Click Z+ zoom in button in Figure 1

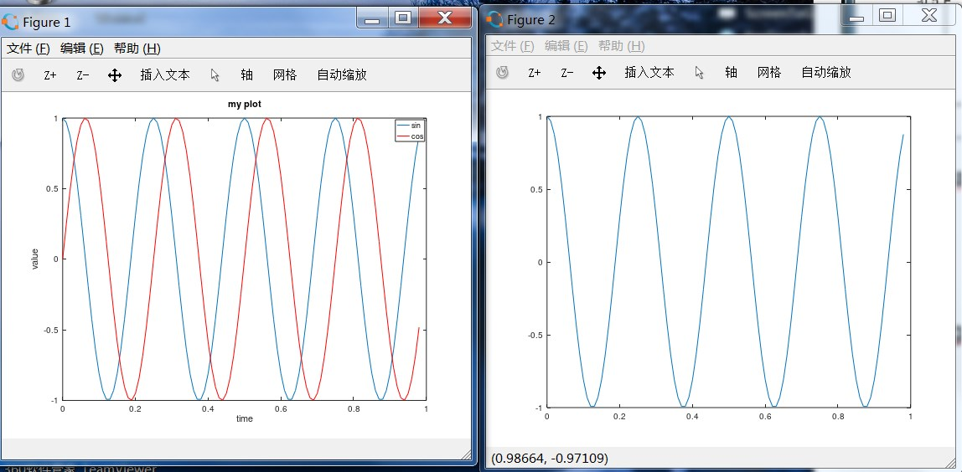(x=50, y=75)
